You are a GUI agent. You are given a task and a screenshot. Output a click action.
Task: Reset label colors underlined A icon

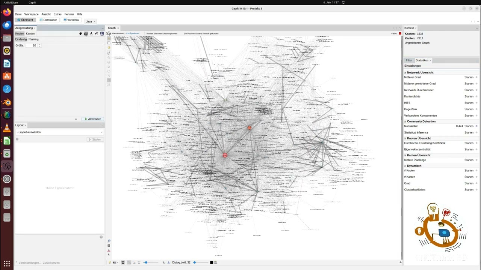(x=109, y=250)
